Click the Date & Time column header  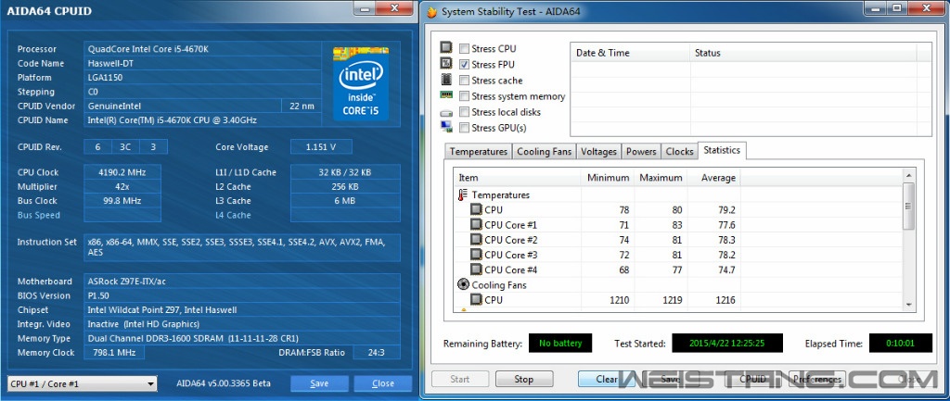(630, 53)
